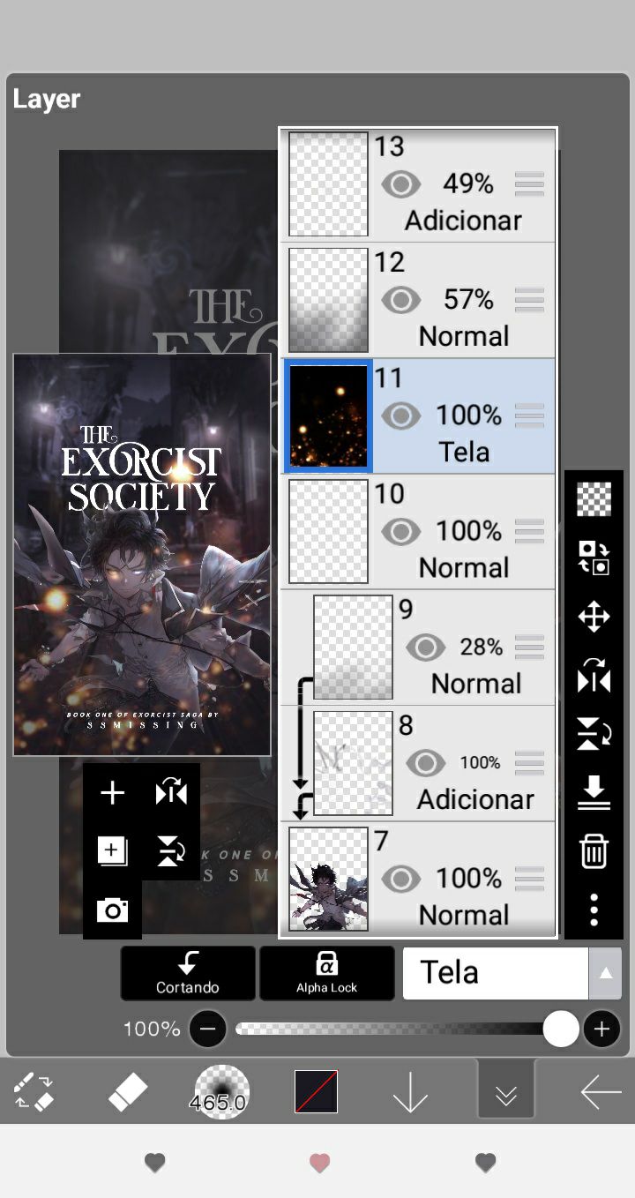The width and height of the screenshot is (635, 1198).
Task: Click the Cortando clipping button
Action: 188,973
